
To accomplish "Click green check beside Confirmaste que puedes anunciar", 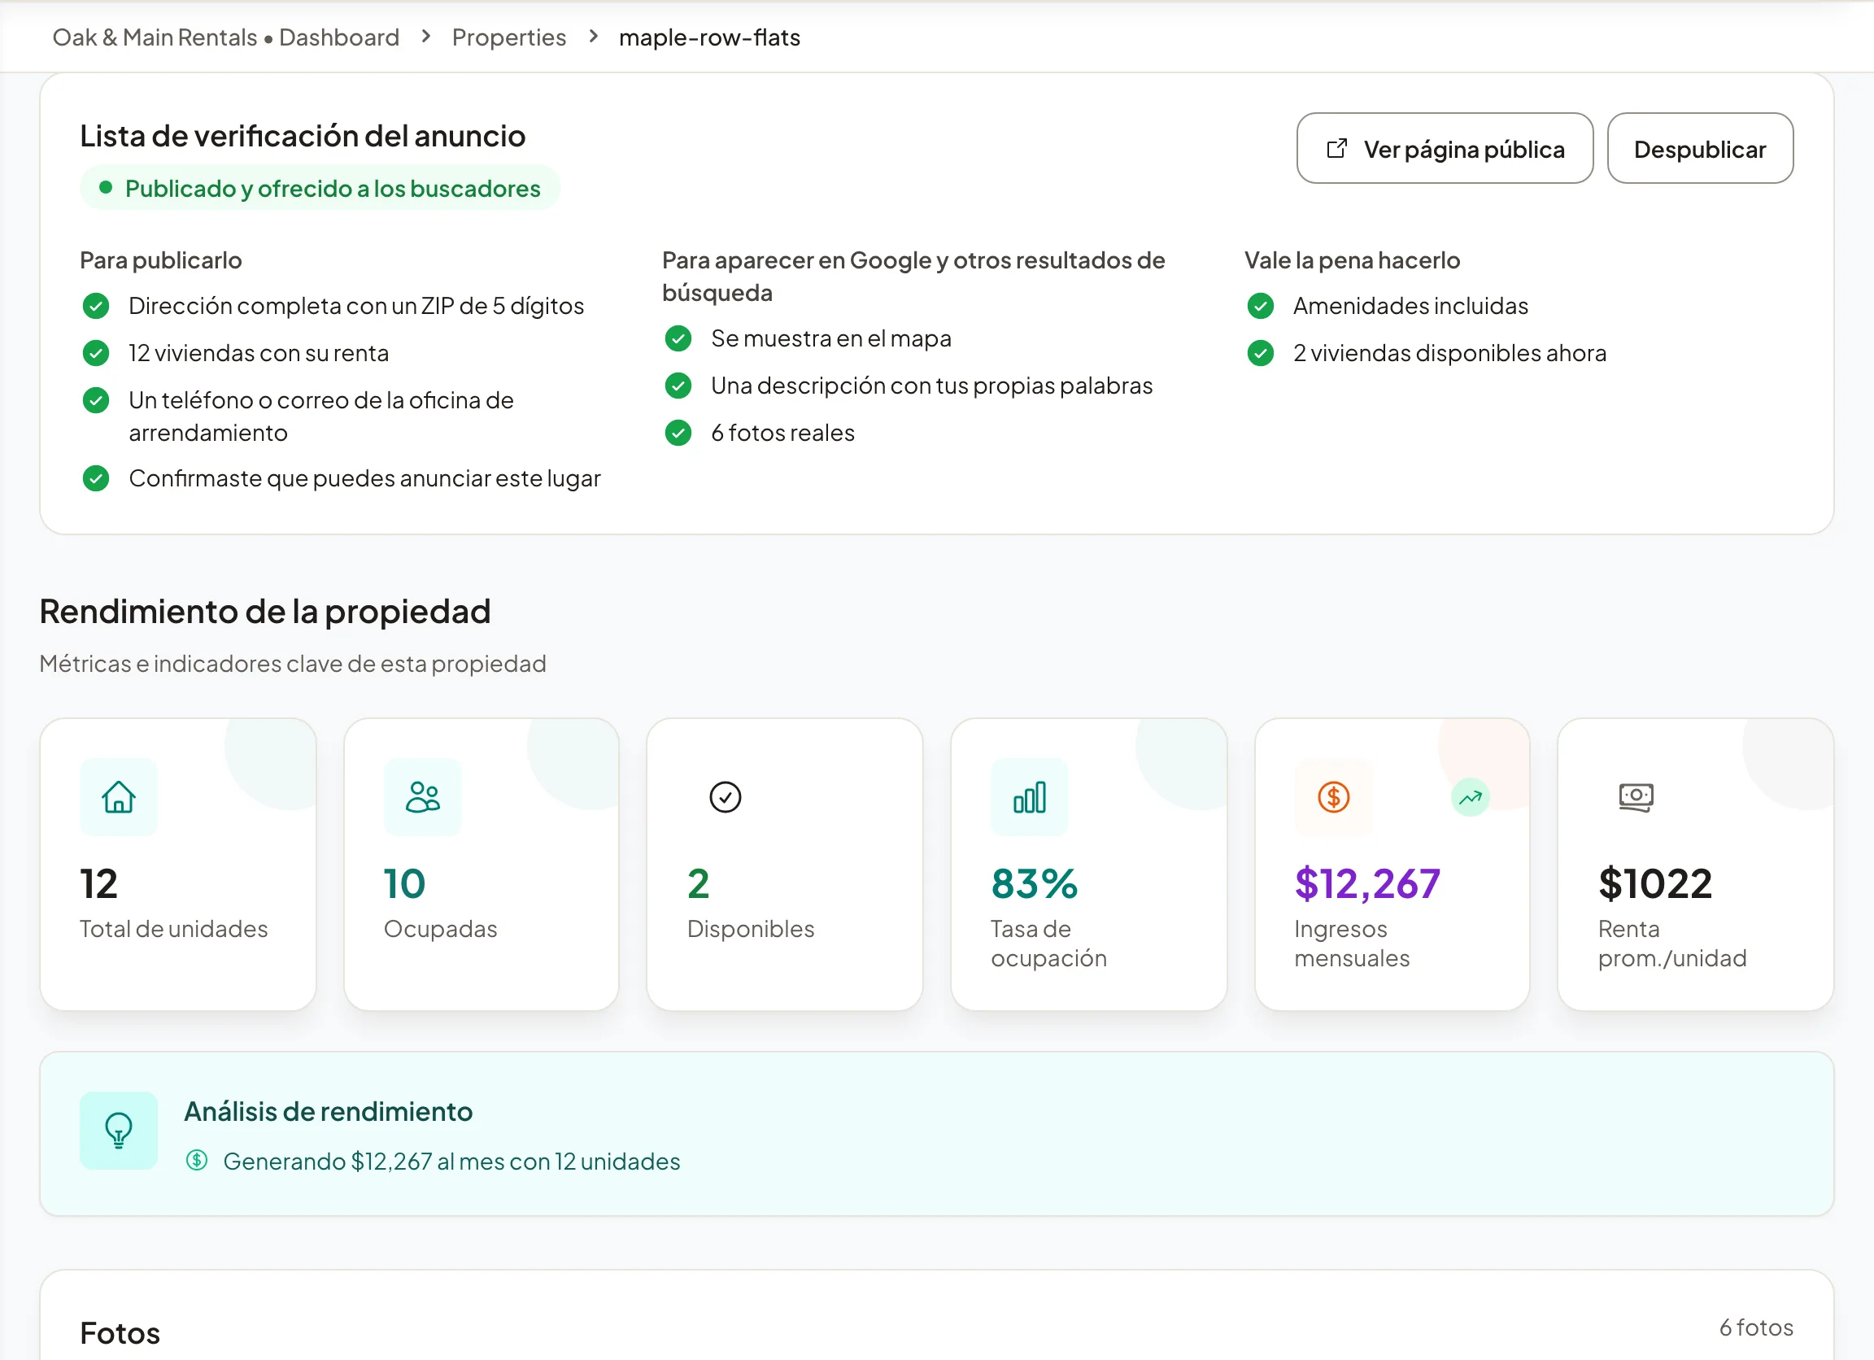I will (96, 478).
